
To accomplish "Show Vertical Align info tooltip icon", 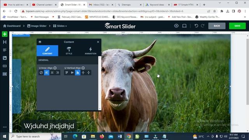I will (x=83, y=68).
